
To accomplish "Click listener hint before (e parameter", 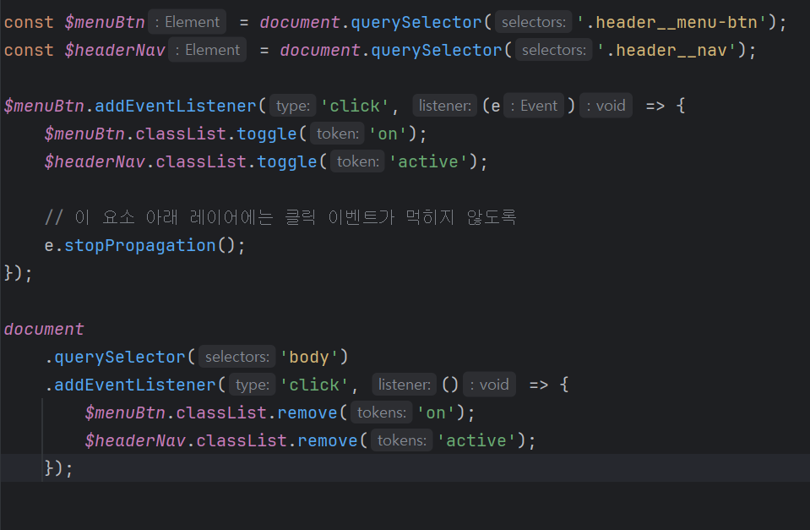I will coord(445,106).
